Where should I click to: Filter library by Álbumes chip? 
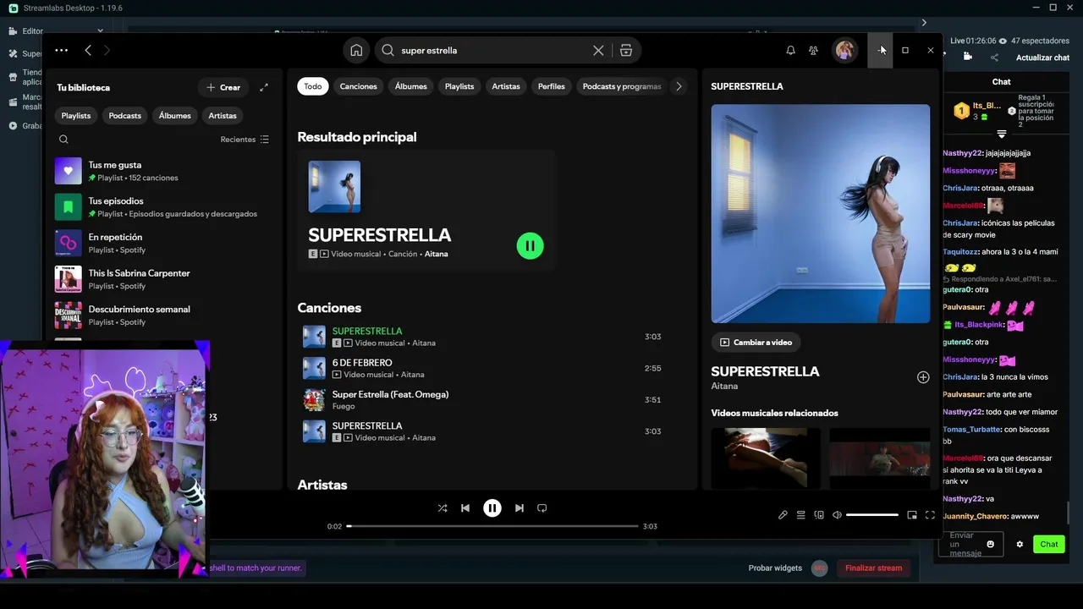pyautogui.click(x=175, y=115)
